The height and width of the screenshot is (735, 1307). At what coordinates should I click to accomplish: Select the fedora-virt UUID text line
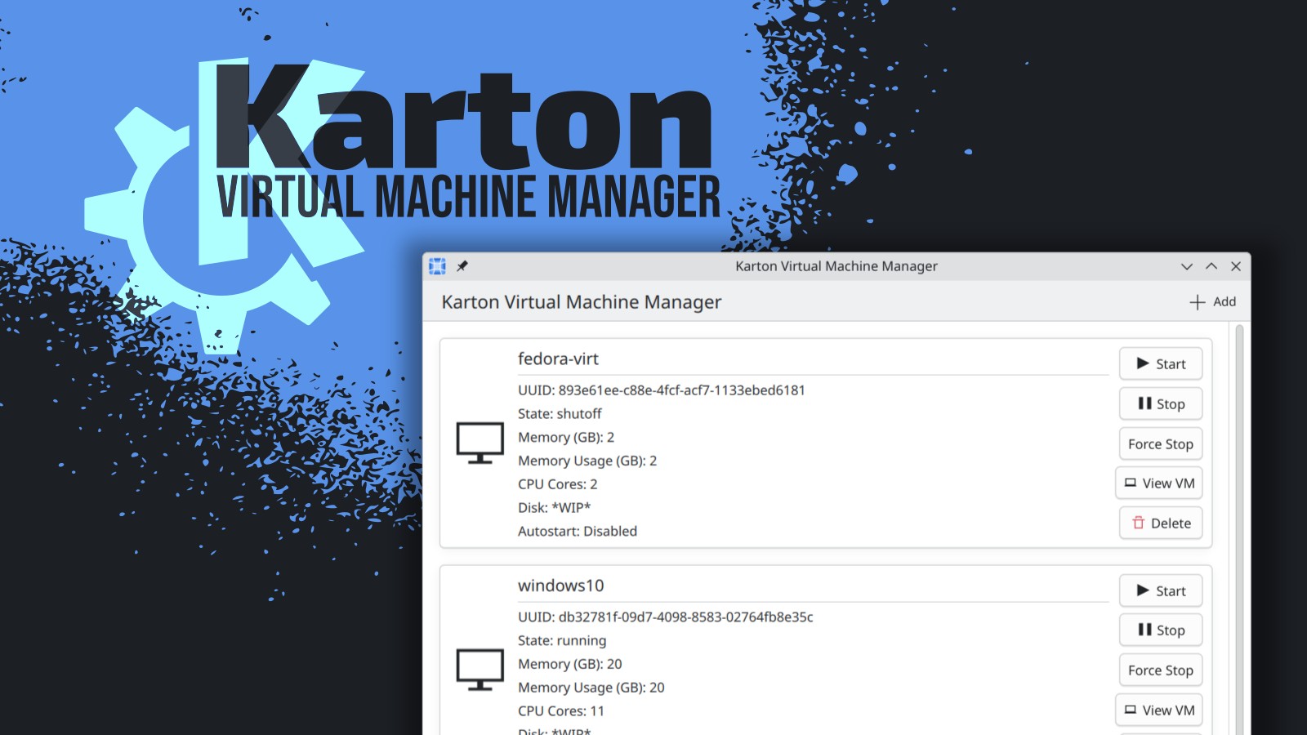tap(661, 390)
